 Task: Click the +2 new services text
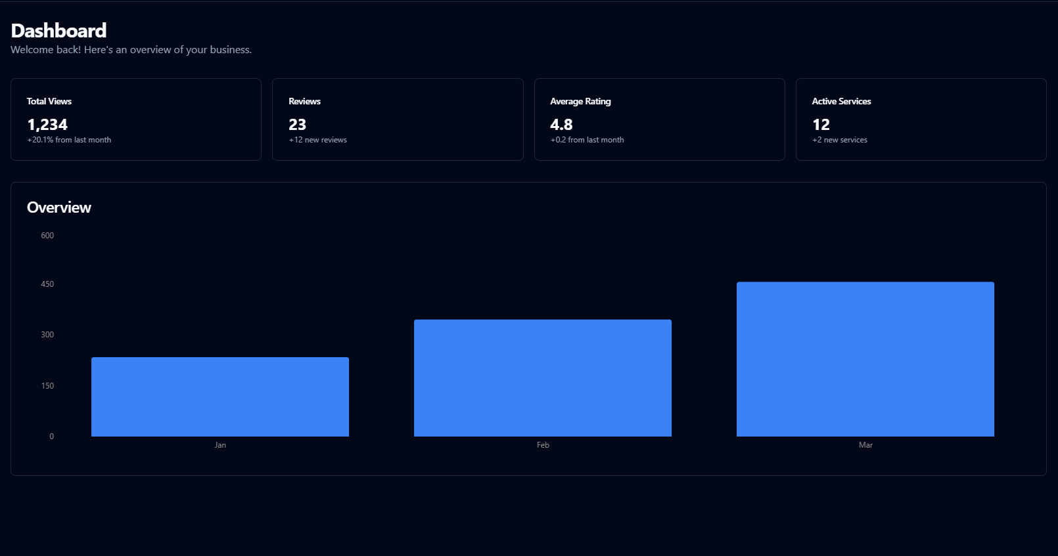(840, 140)
